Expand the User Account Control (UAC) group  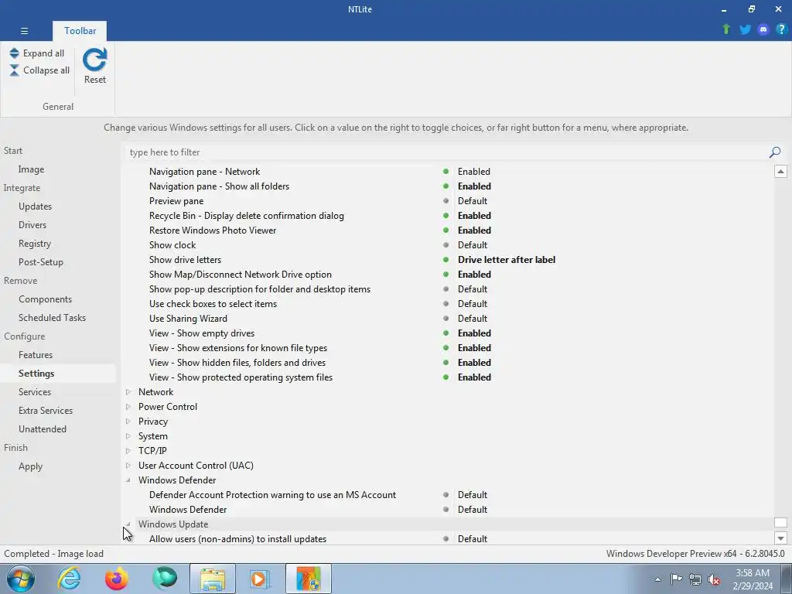click(128, 465)
